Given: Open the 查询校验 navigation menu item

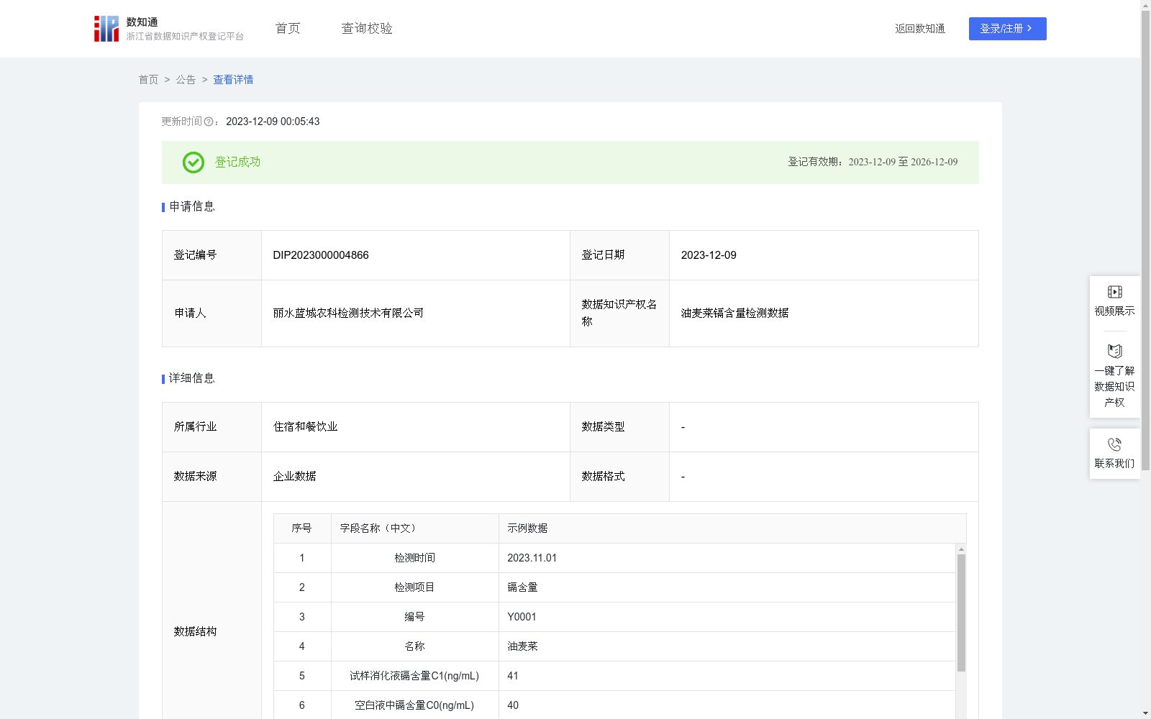Looking at the screenshot, I should click(367, 28).
